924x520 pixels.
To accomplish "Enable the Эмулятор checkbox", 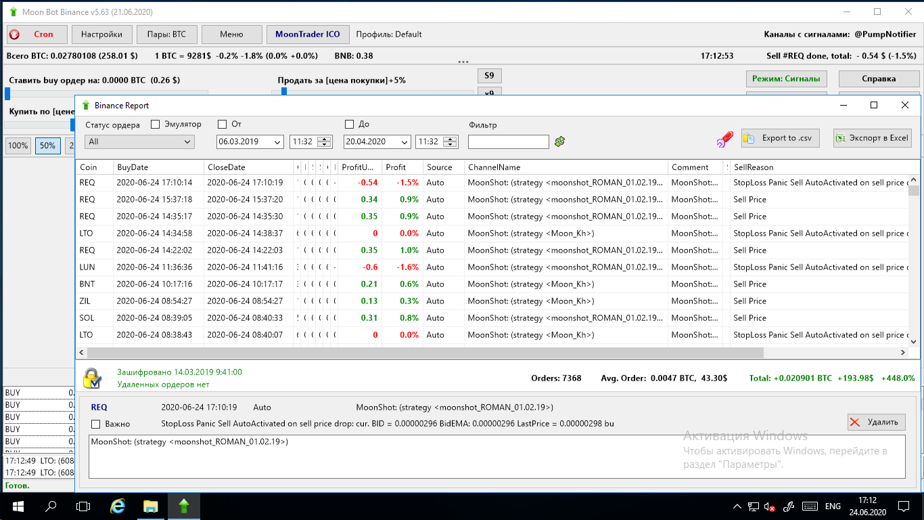I will [x=155, y=124].
